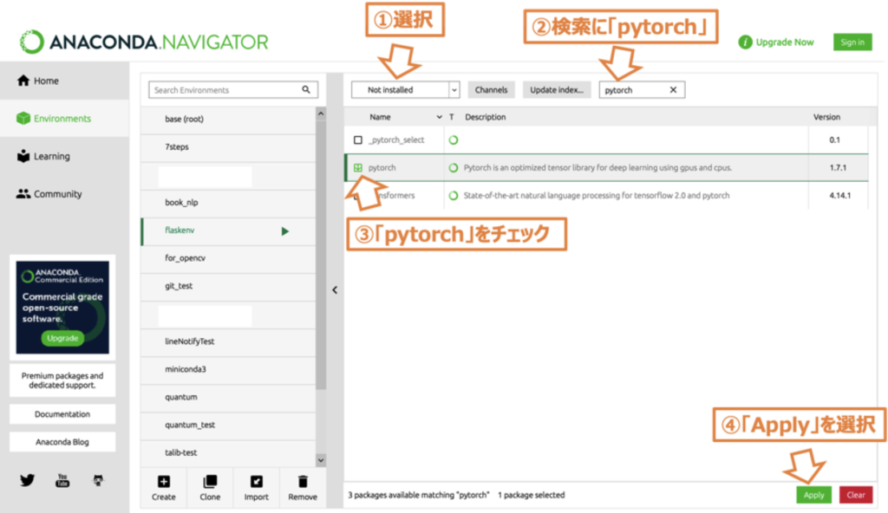888x513 pixels.
Task: Click the Upgrade Now info icon
Action: [745, 42]
